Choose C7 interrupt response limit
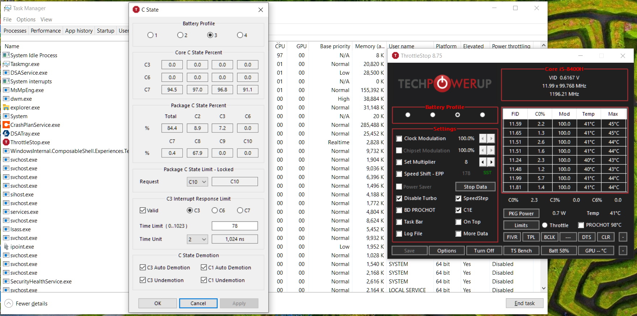The height and width of the screenshot is (316, 637). pyautogui.click(x=240, y=211)
